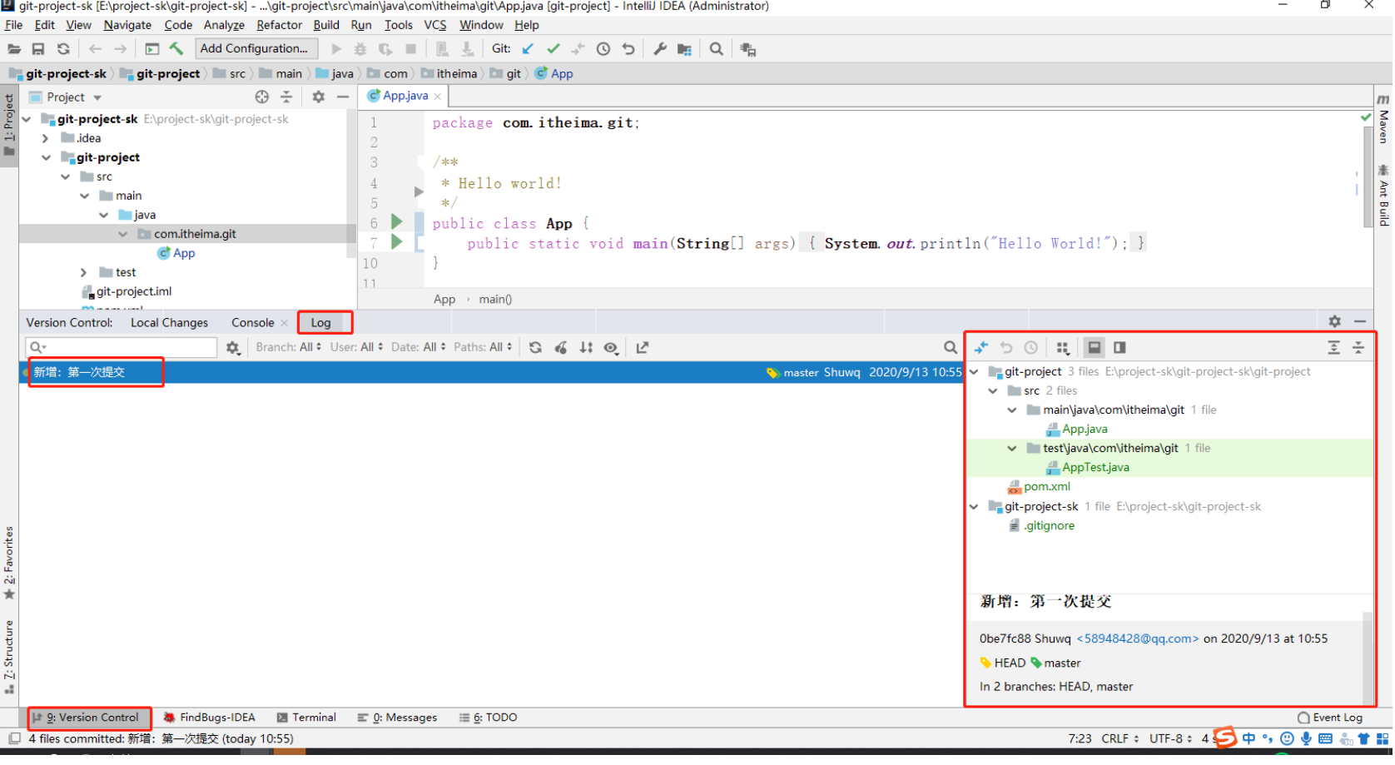Toggle the eye Quick Settings in log toolbar
Viewport: 1395px width, 765px height.
612,348
